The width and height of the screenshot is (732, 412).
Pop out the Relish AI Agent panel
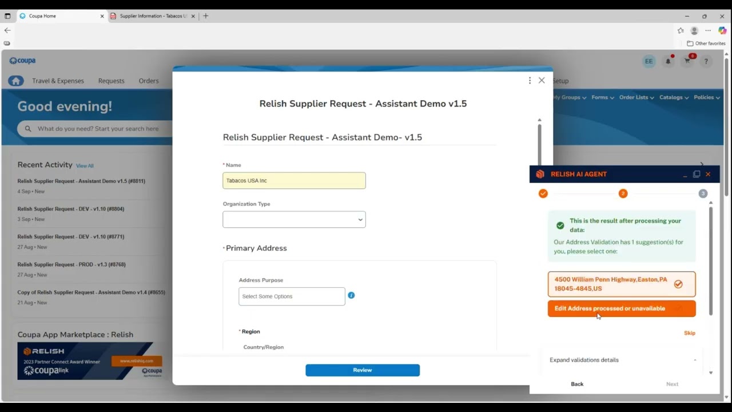pos(697,174)
